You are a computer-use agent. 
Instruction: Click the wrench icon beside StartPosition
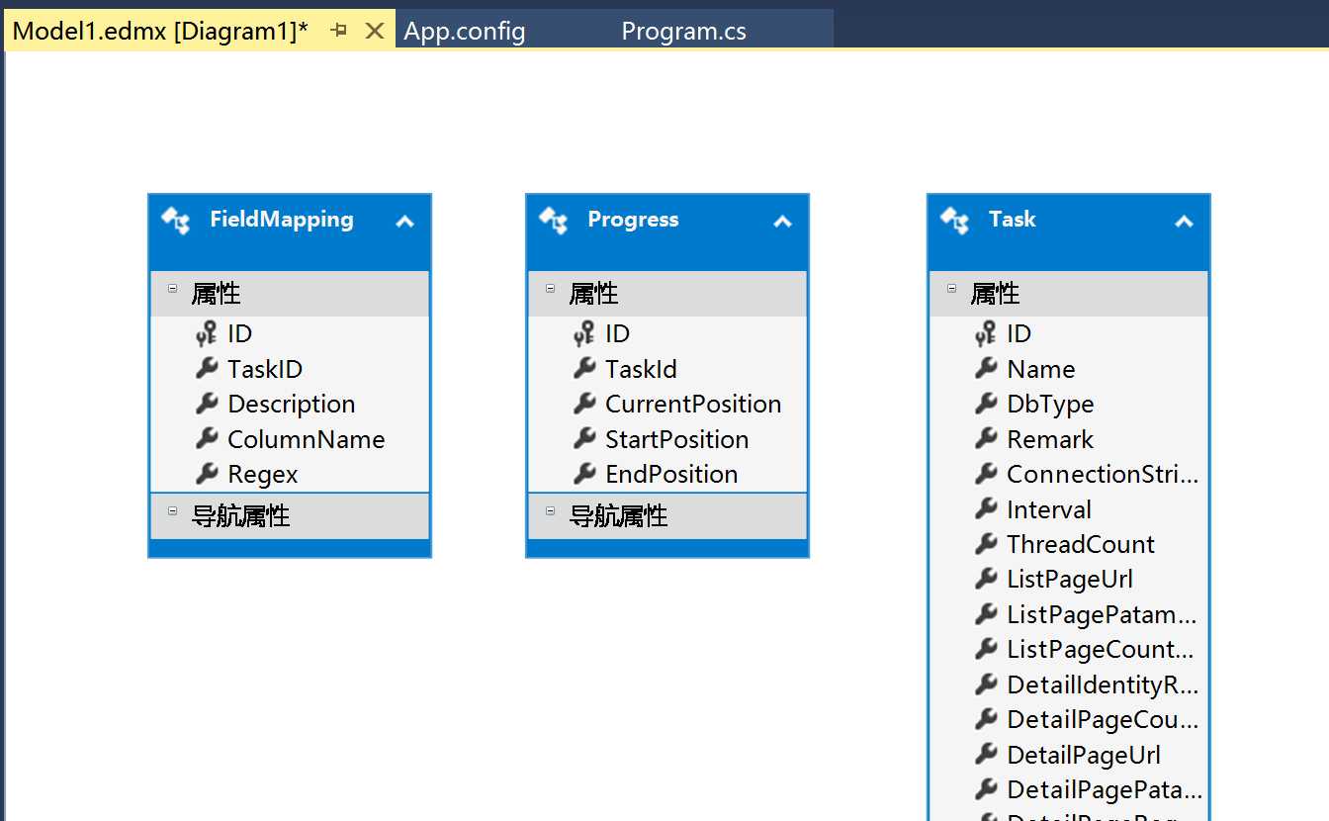(583, 439)
